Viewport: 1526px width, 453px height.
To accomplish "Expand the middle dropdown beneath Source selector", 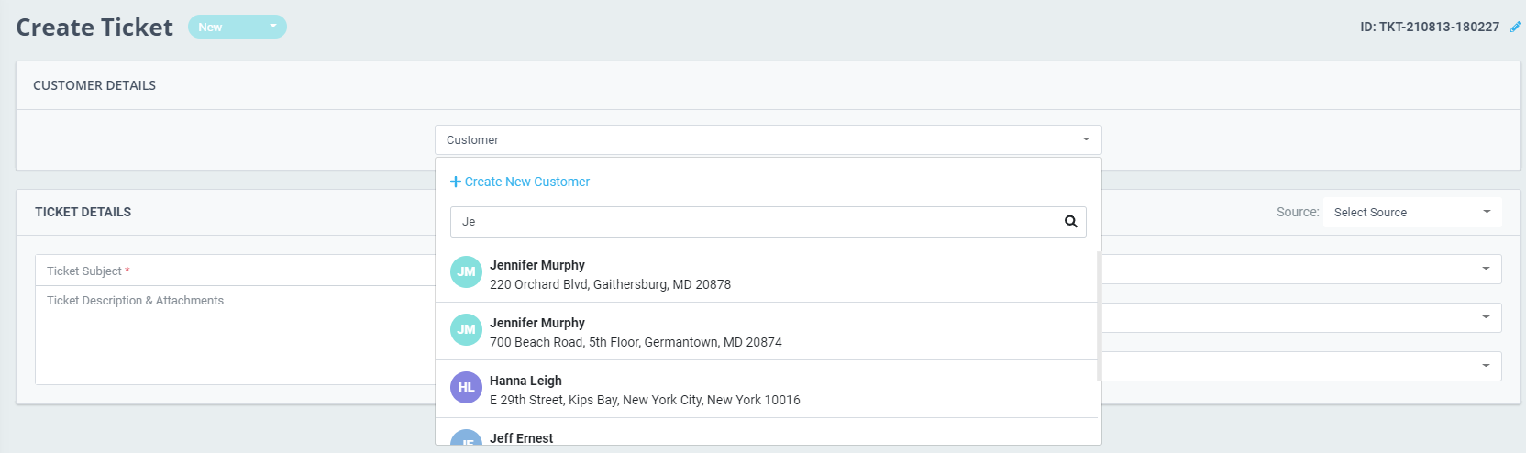I will [1485, 317].
